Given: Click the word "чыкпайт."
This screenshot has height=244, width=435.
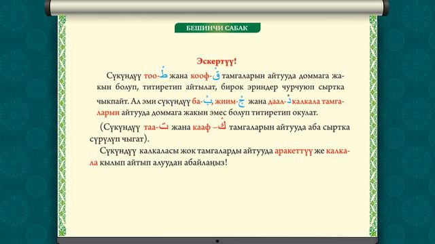Looking at the screenshot, I should point(113,102).
